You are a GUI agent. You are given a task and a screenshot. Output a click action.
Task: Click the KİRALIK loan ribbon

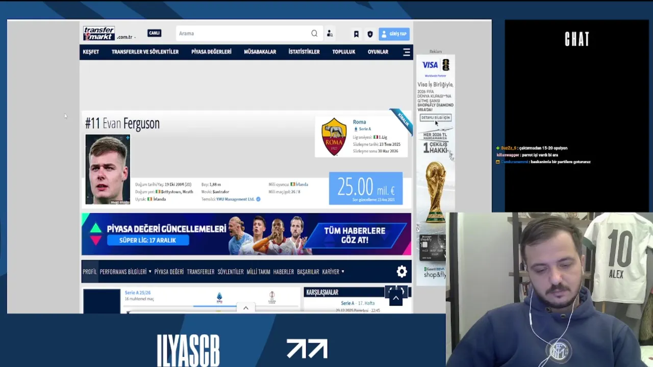click(x=403, y=120)
